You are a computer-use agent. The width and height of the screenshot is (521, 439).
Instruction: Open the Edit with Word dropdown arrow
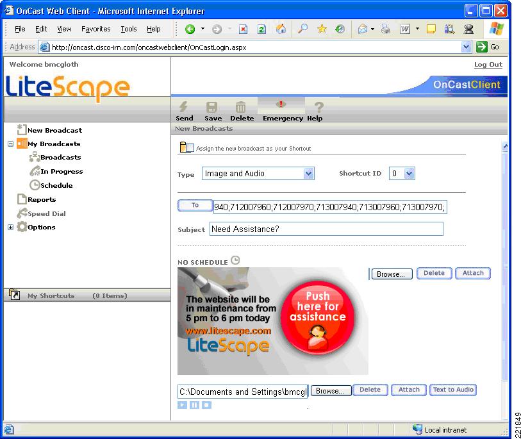coord(417,29)
